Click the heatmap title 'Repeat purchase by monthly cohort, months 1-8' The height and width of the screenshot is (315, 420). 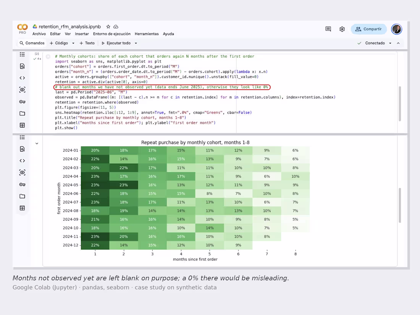click(195, 142)
